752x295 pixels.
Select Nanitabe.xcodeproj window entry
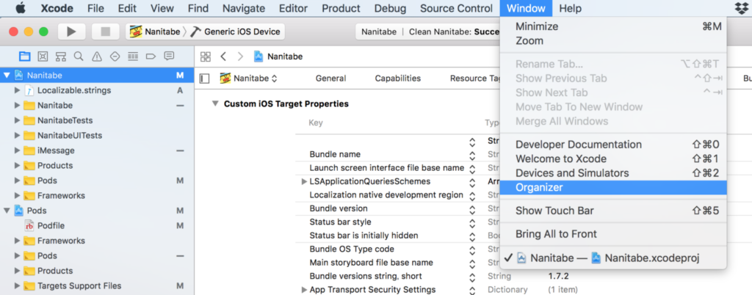coord(613,258)
